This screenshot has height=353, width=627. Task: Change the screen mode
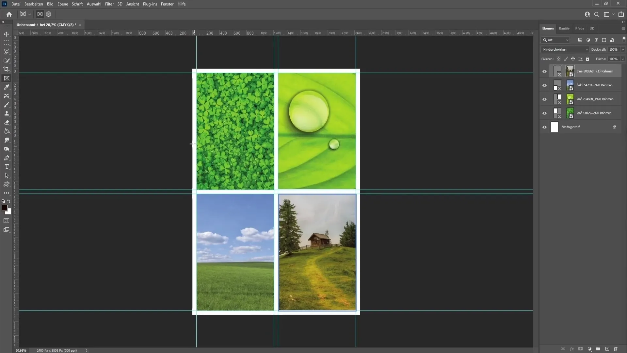[x=7, y=230]
